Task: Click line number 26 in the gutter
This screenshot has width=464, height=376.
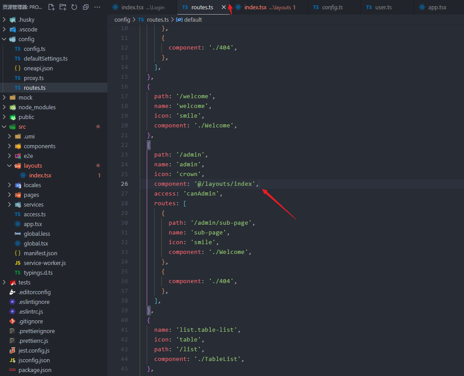Action: pyautogui.click(x=125, y=184)
